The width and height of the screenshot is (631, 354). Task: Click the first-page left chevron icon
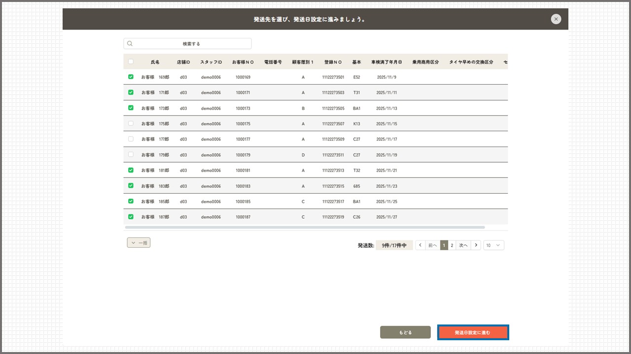tap(421, 245)
